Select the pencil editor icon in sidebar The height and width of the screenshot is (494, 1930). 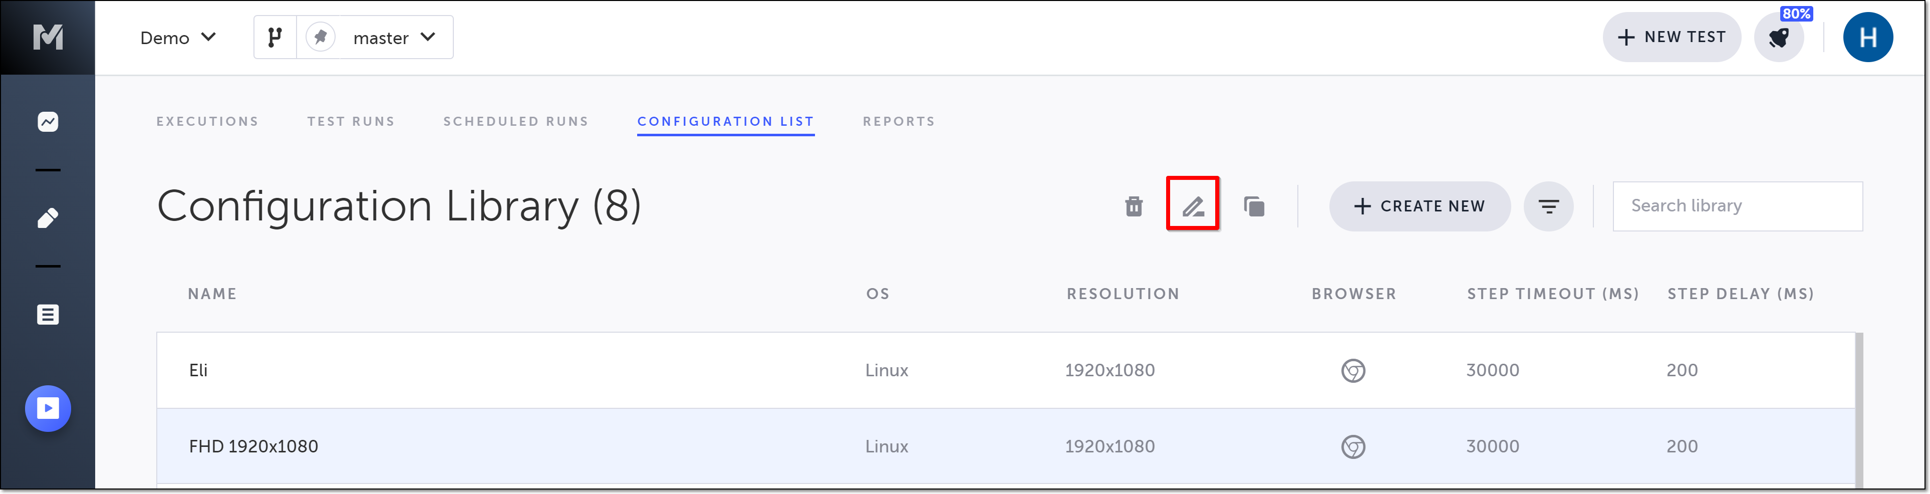click(x=48, y=218)
